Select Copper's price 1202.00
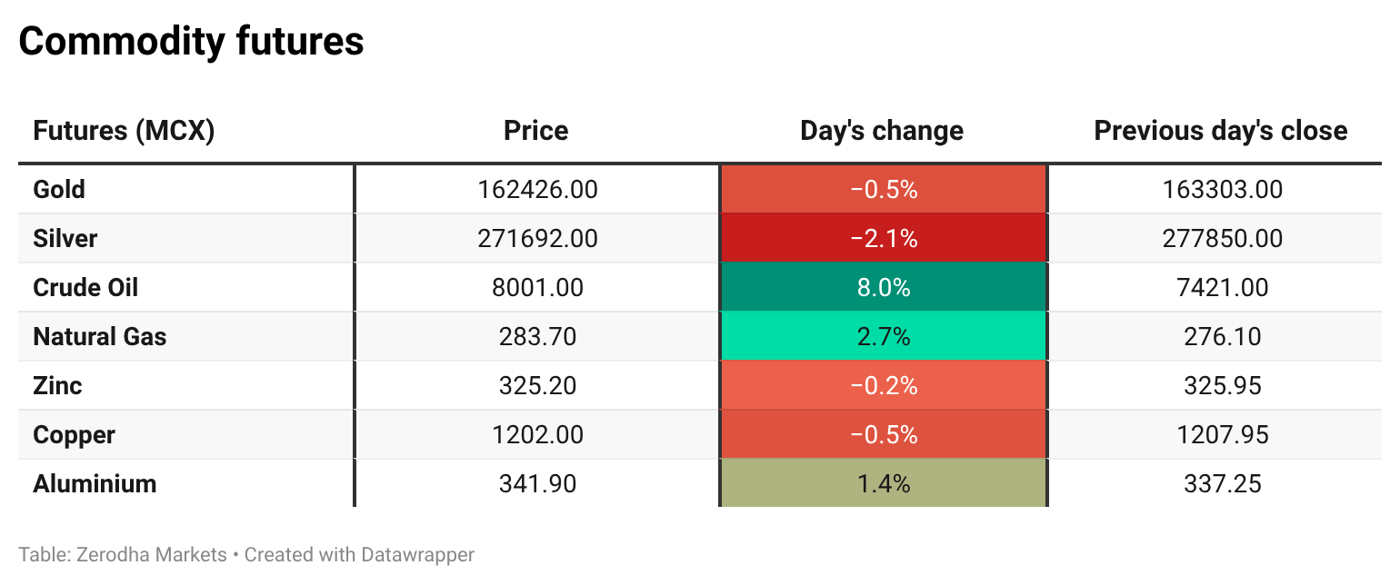The width and height of the screenshot is (1400, 585). 537,435
